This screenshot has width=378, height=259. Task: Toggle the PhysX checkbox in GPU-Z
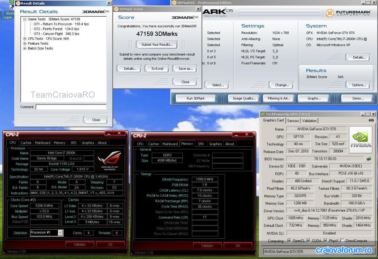click(x=325, y=240)
